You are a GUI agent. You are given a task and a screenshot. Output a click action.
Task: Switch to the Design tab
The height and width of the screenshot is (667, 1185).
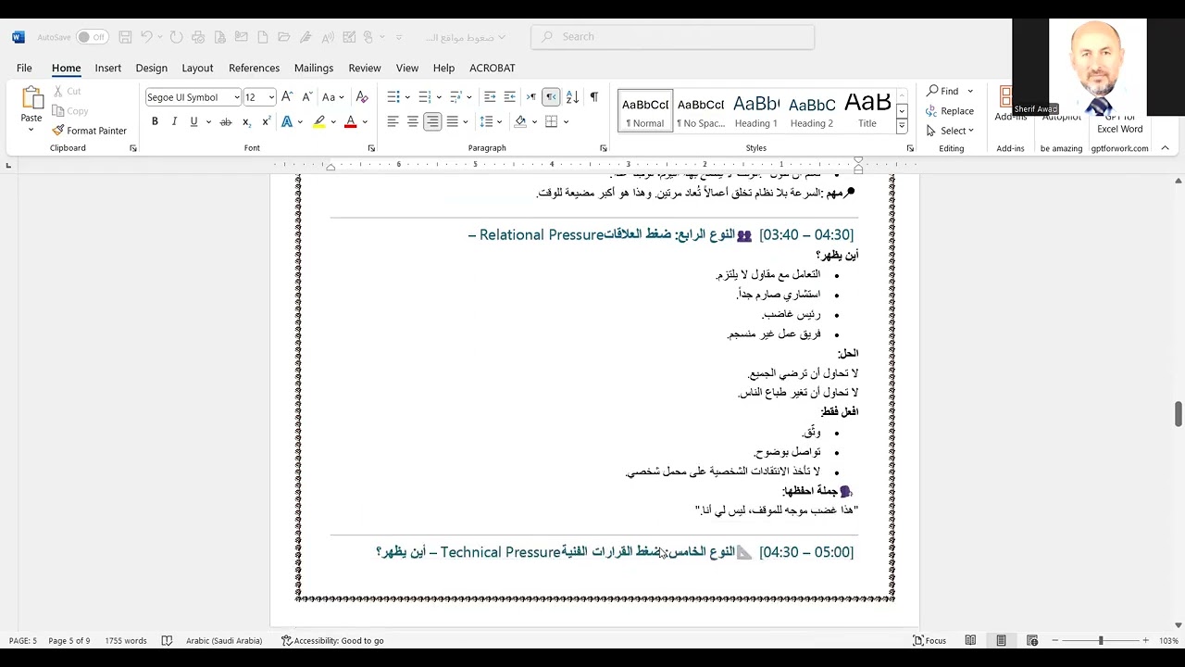[x=151, y=68]
